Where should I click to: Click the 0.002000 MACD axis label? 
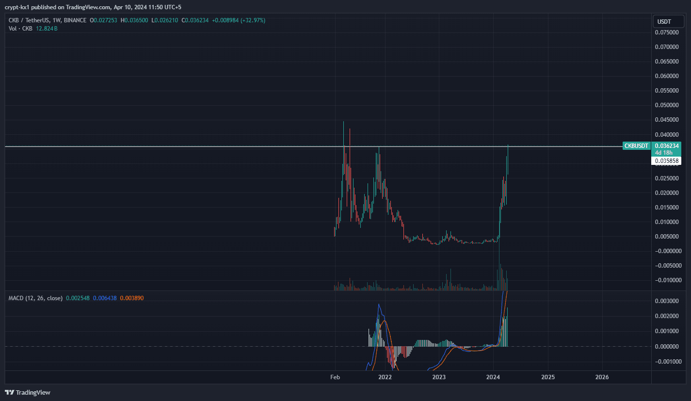pyautogui.click(x=666, y=316)
